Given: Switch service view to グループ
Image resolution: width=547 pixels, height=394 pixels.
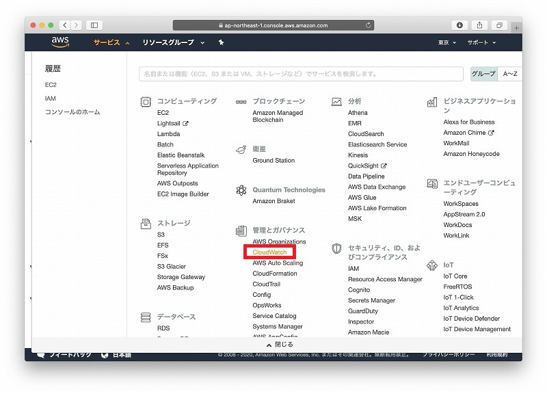Looking at the screenshot, I should click(x=483, y=74).
